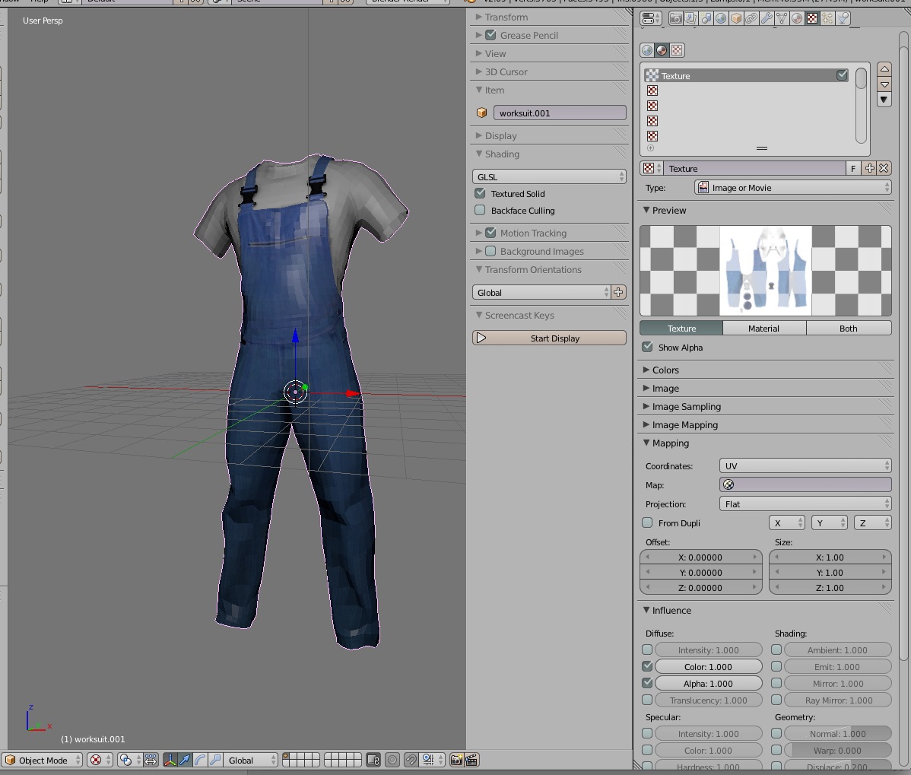Click the properties editor type selector icon
The height and width of the screenshot is (775, 911).
point(651,18)
